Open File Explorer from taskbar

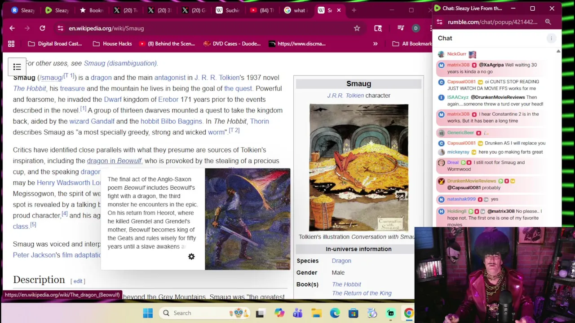click(x=316, y=313)
